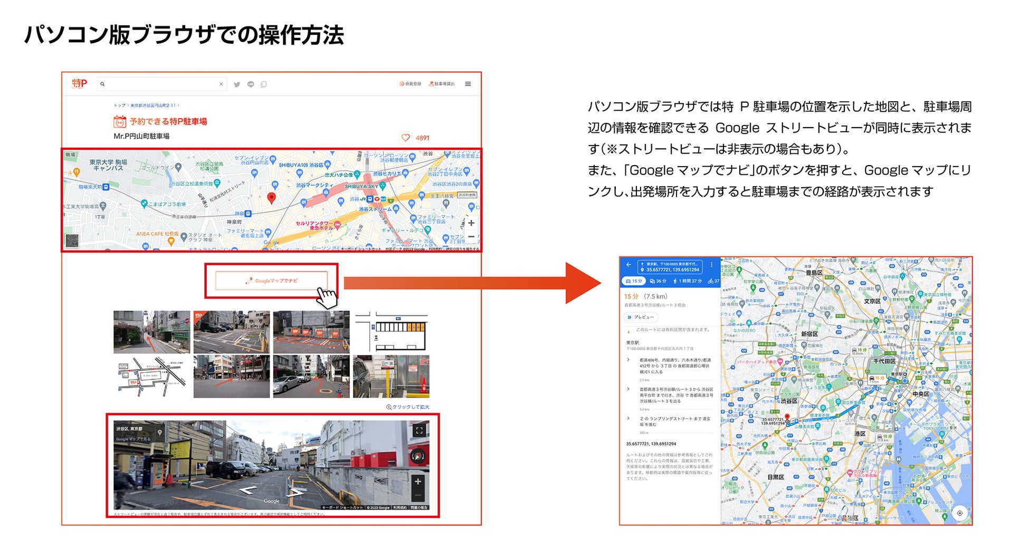
Task: Switch map layer using the satellite thumbnail
Action: click(x=72, y=241)
